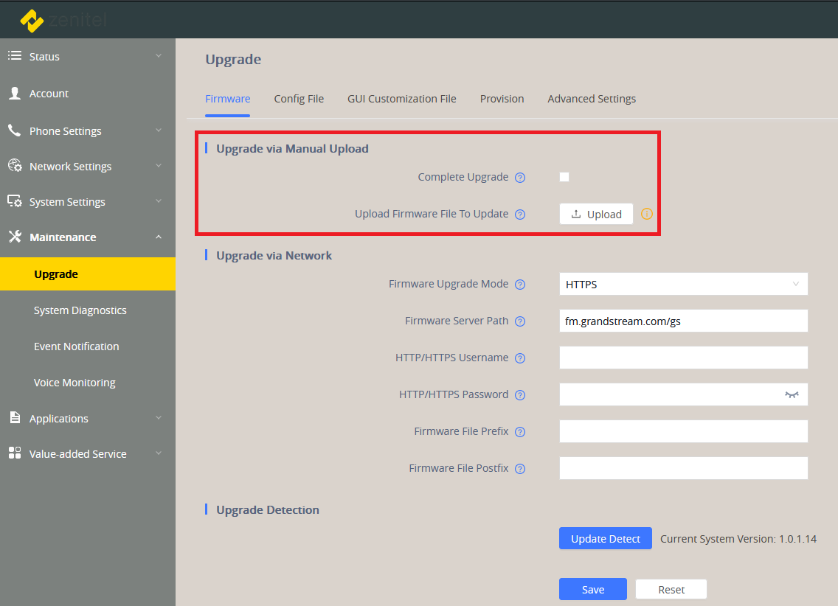Click help icon next to Firmware Upgrade Mode
This screenshot has width=838, height=606.
[x=520, y=285]
